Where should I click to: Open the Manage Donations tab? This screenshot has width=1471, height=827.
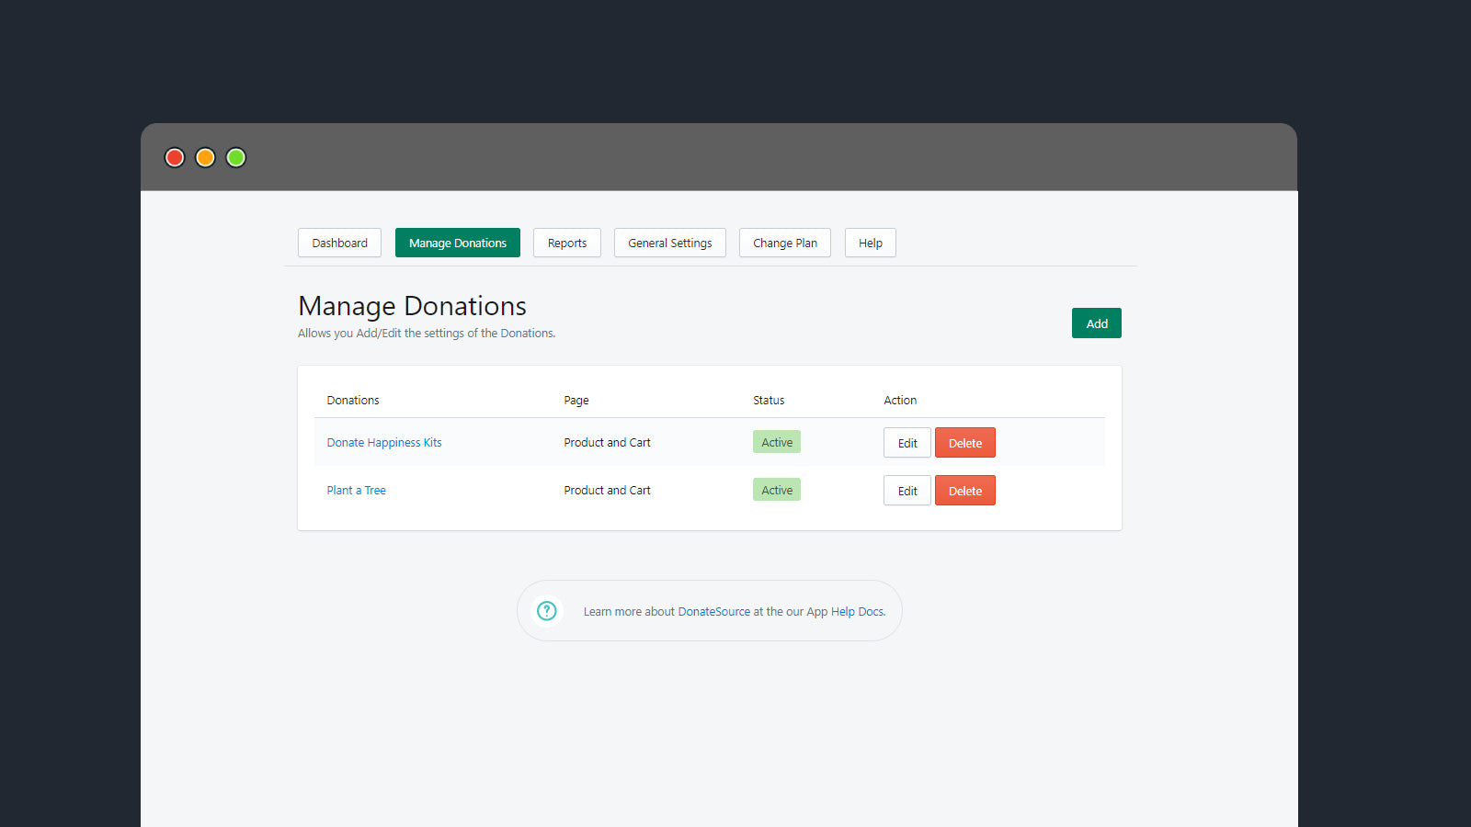tap(457, 243)
